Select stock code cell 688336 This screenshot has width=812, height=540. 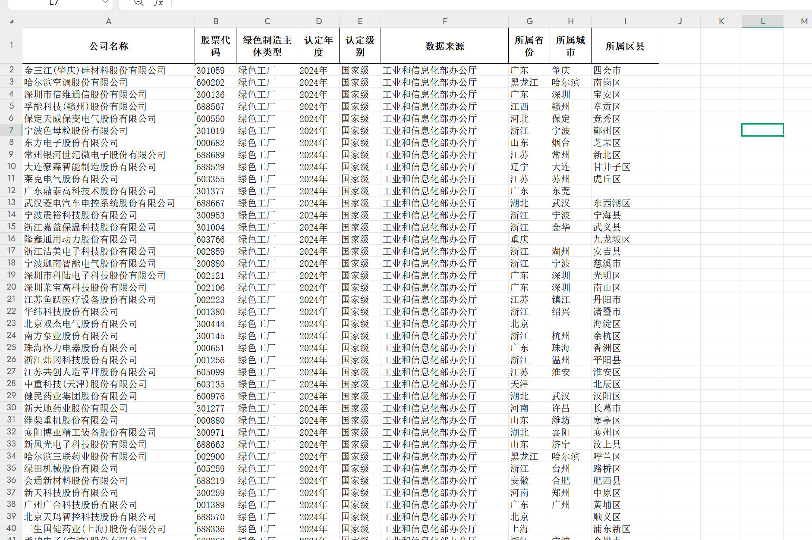[x=215, y=529]
